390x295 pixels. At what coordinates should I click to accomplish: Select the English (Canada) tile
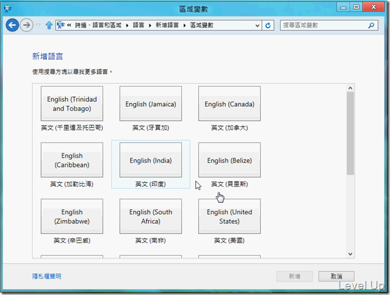click(x=229, y=104)
